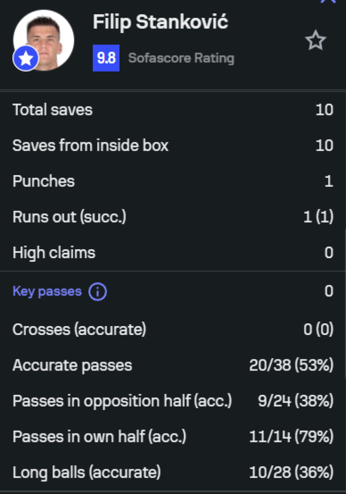Select the High claims statistic

[54, 253]
